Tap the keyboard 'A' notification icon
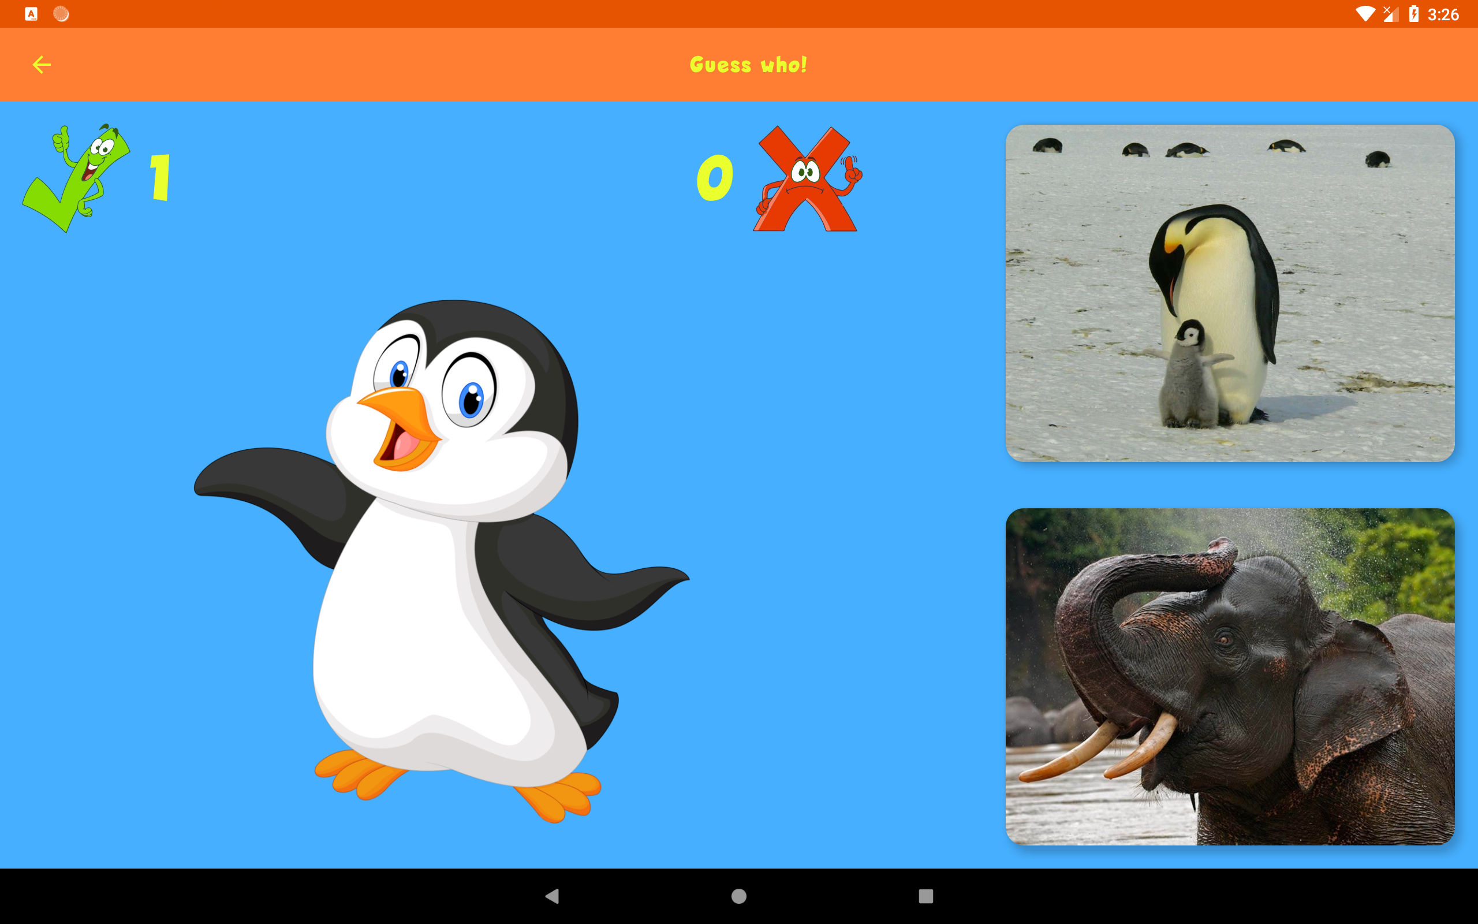Screen dimensions: 1478x924 [x=31, y=14]
